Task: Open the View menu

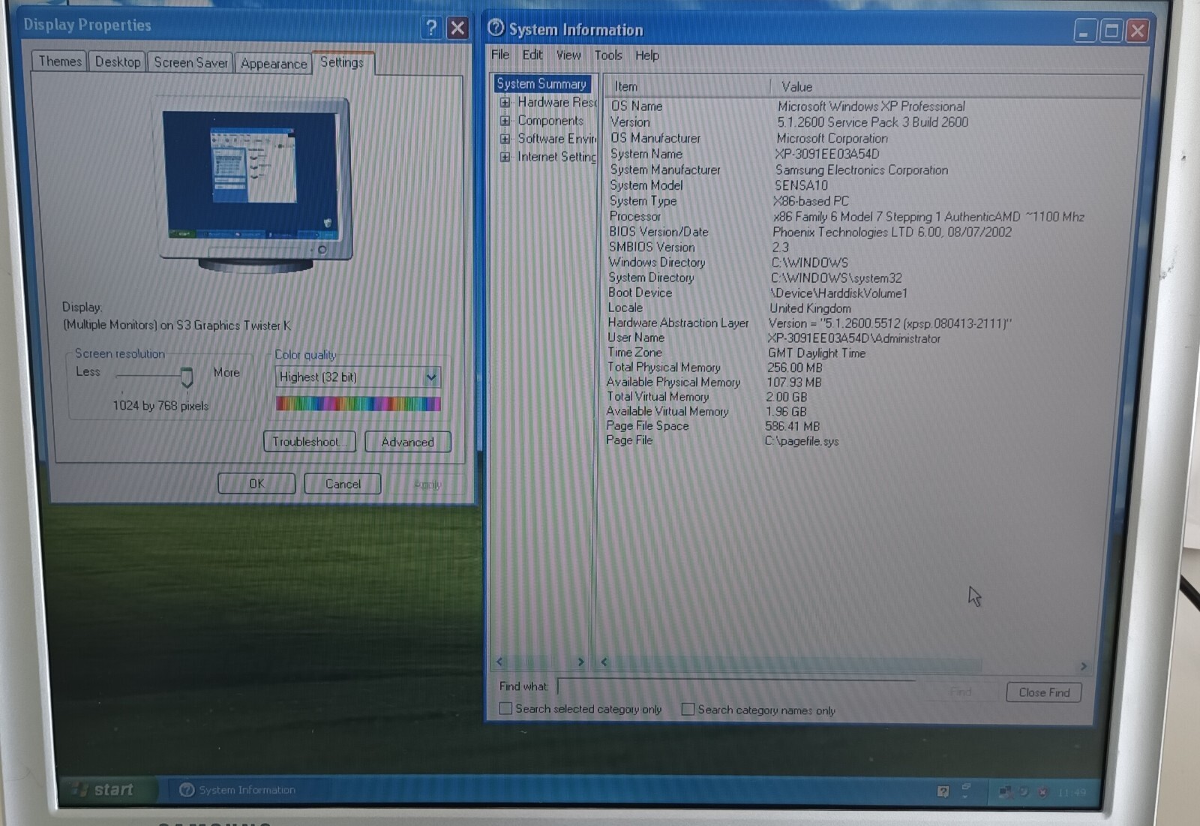Action: tap(568, 56)
